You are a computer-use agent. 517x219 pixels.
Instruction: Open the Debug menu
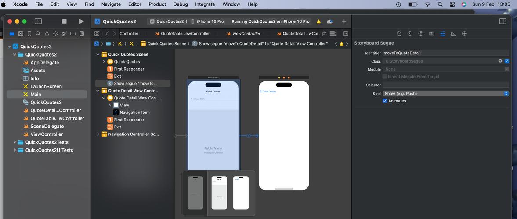(x=181, y=4)
